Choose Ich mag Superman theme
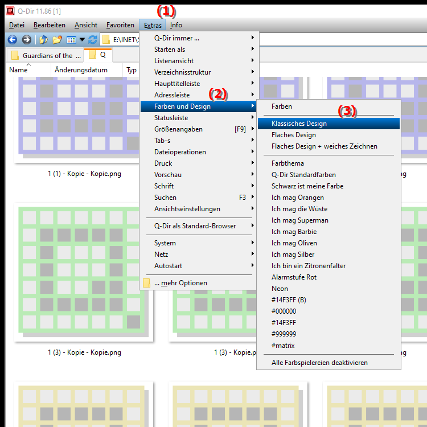Screen dimensions: 427x427 click(x=329, y=220)
